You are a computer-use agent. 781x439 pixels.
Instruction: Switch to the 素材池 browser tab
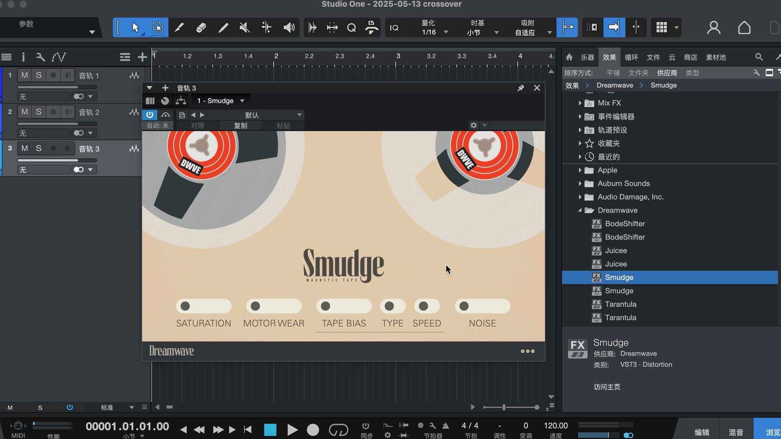pos(716,57)
